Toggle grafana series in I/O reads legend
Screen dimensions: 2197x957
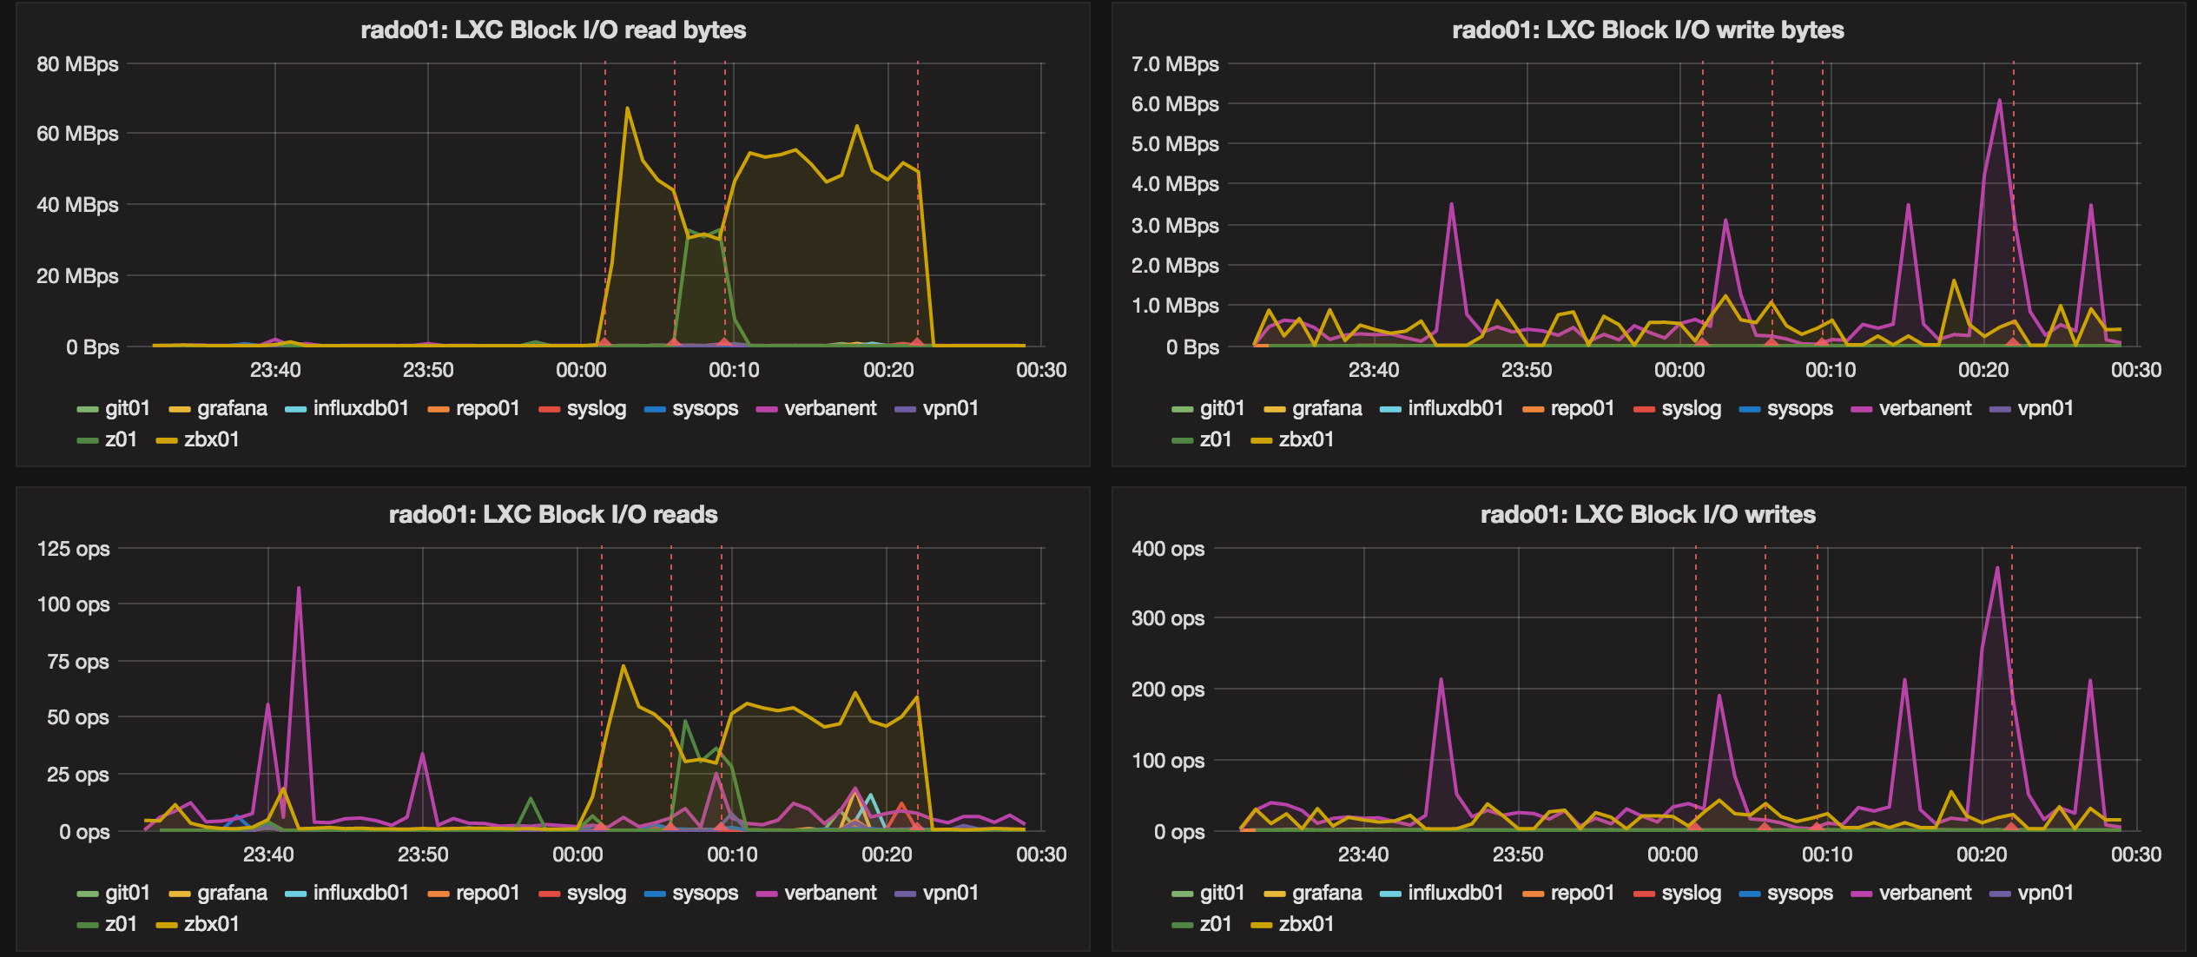(x=232, y=893)
